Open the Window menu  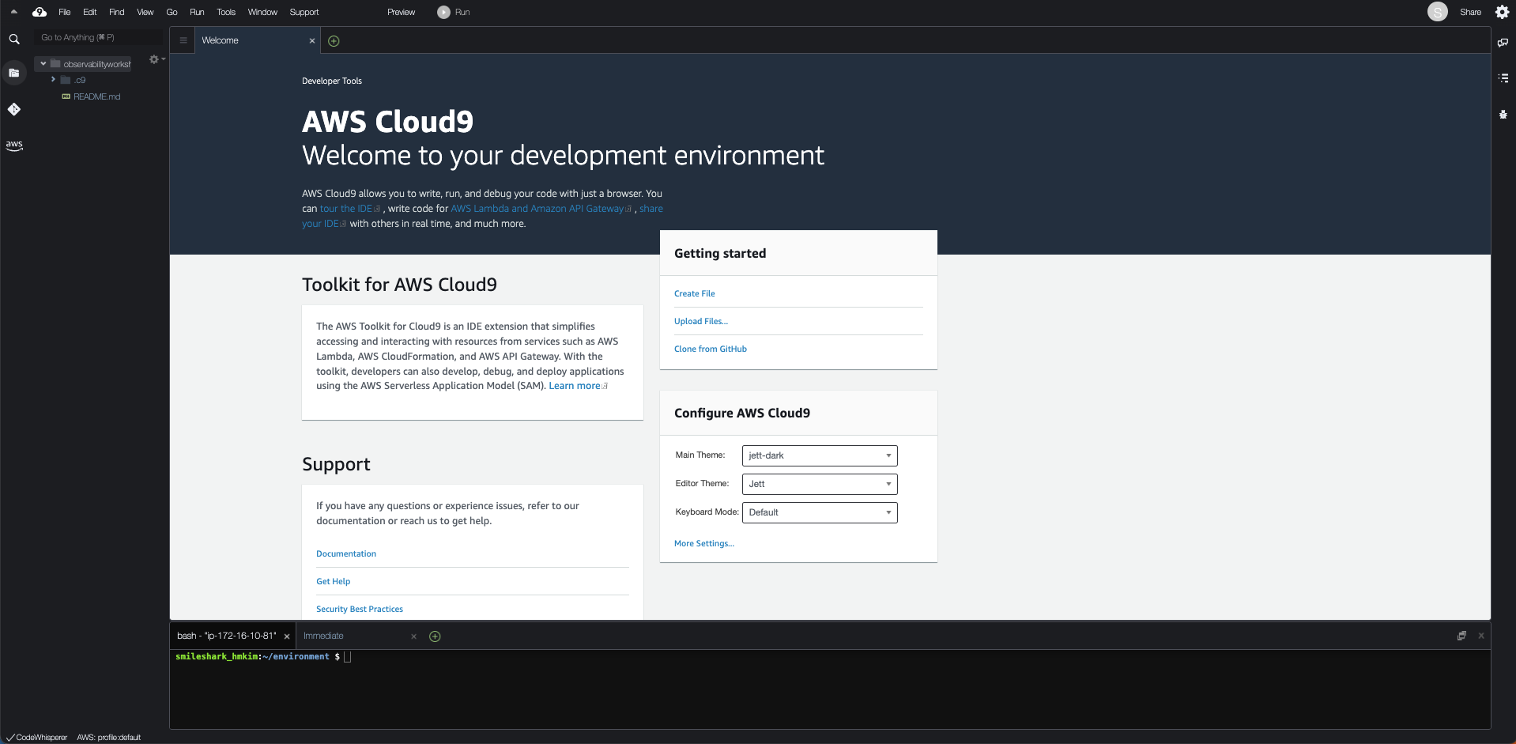262,12
